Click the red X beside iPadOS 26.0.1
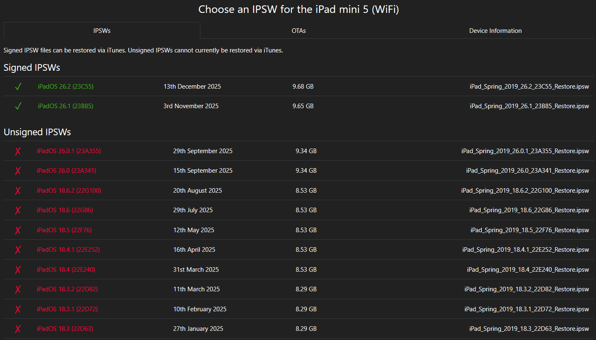This screenshot has height=340, width=596. 18,151
